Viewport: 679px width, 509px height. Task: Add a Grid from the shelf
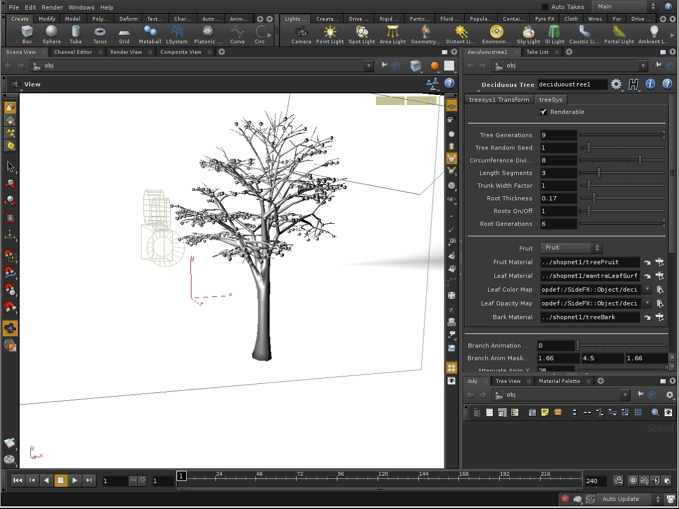(x=124, y=34)
